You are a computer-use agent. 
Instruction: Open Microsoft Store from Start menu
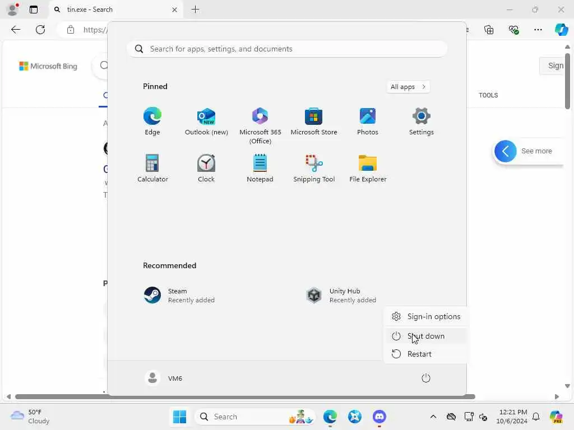314,121
